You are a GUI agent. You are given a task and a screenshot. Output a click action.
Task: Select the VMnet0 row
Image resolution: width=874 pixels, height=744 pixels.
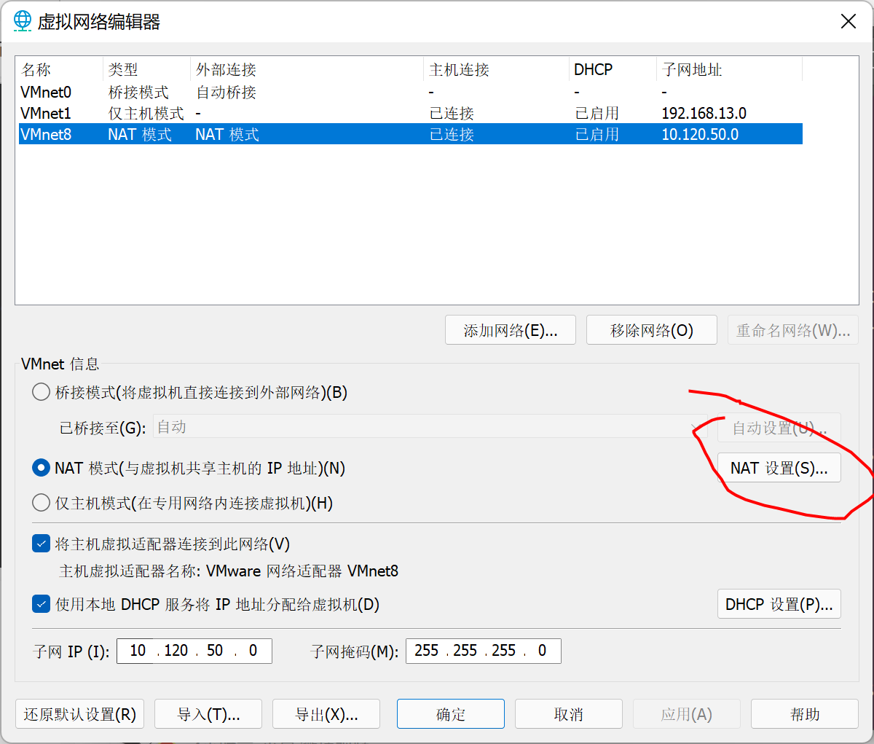(411, 93)
